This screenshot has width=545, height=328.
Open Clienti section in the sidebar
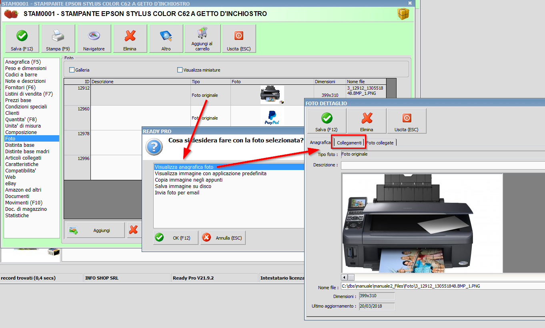point(32,113)
